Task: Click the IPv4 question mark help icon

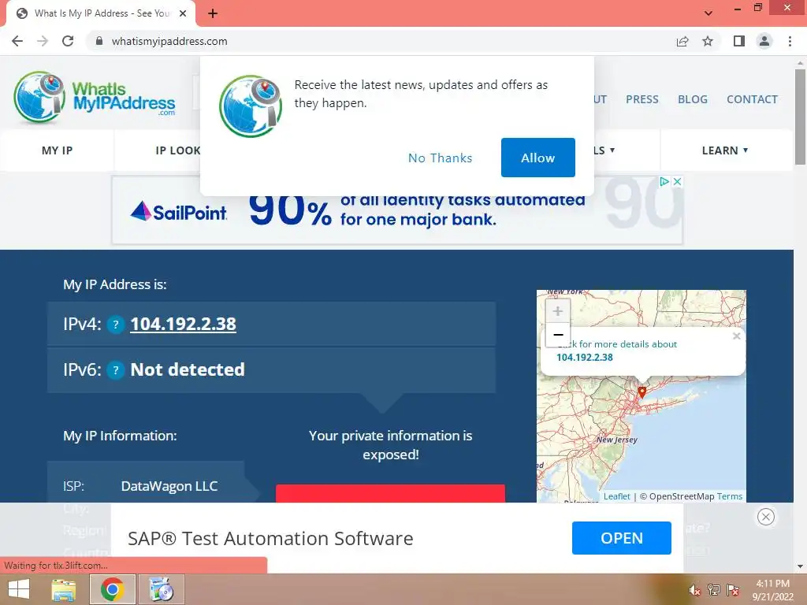Action: tap(116, 325)
